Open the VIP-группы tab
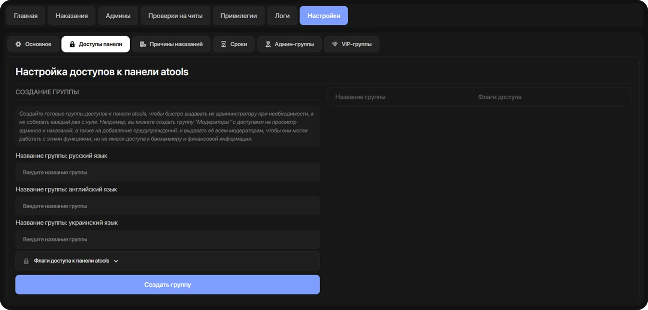The image size is (648, 310). [351, 44]
